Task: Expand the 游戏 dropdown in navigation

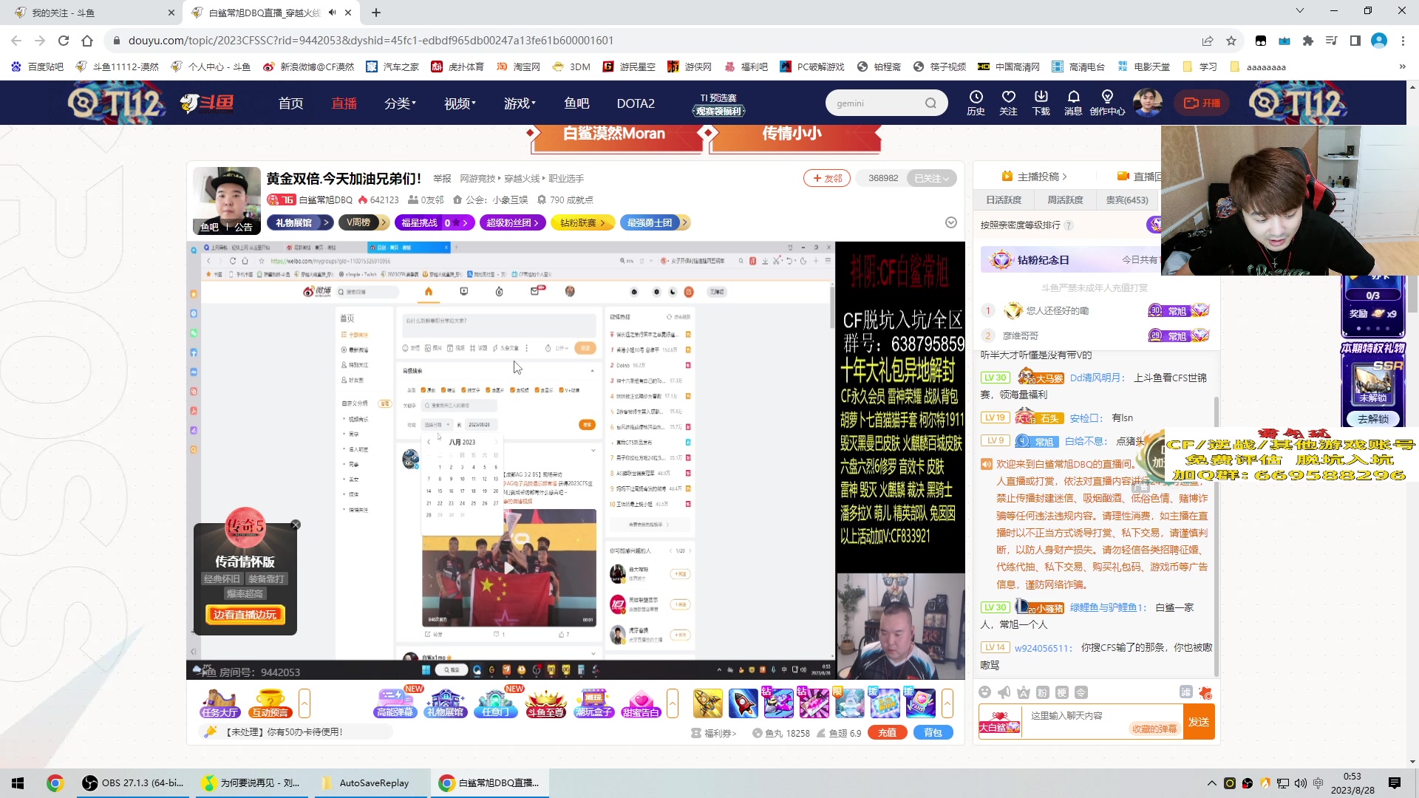Action: pyautogui.click(x=520, y=103)
